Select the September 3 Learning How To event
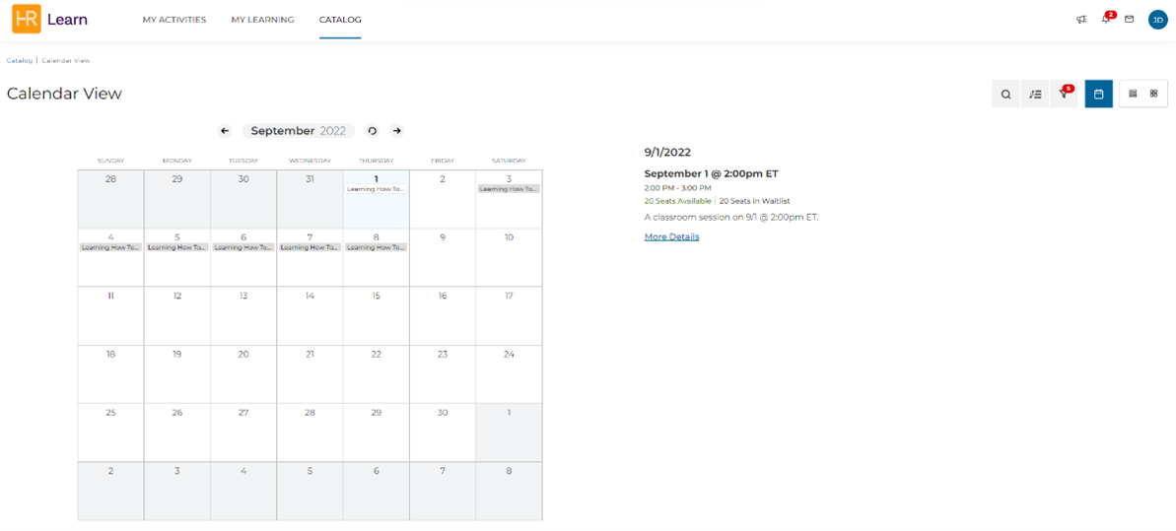 click(509, 189)
